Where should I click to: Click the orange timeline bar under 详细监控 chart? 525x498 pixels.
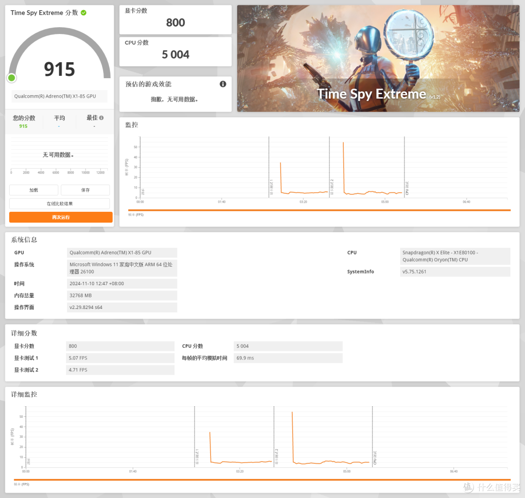pos(262,480)
